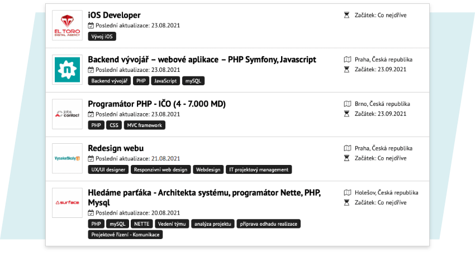Click the map icon beside Holešov, Česká republika
The image size is (475, 253).
tap(347, 193)
